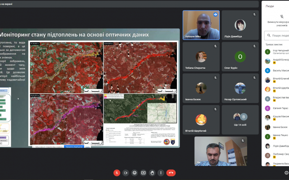Hang up with red leave call button
289x180 pixels.
171,173
